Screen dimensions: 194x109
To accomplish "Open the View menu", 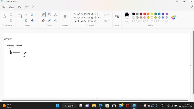I will coord(11,7).
